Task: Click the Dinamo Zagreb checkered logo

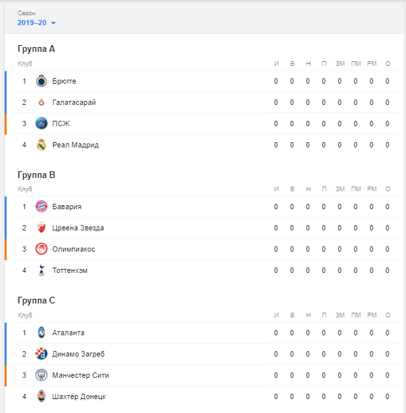Action: 41,354
